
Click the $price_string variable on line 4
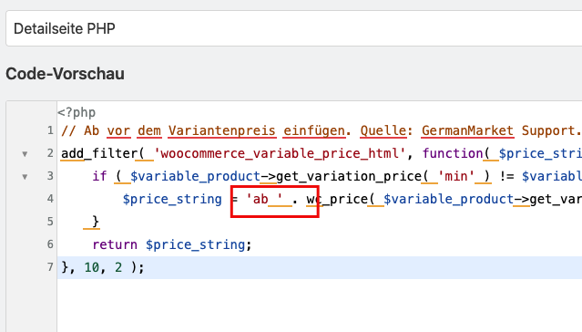click(x=172, y=199)
